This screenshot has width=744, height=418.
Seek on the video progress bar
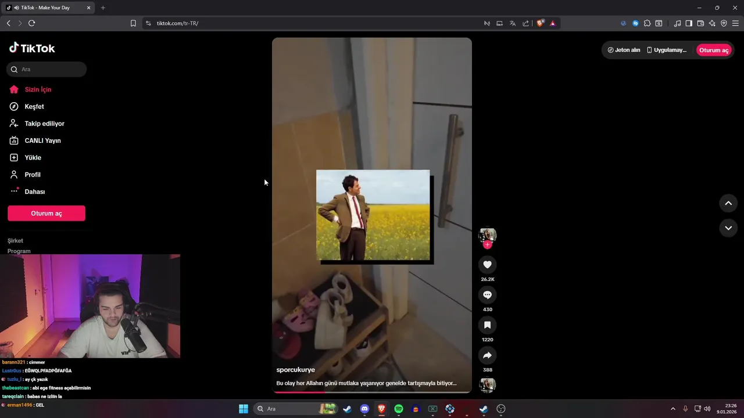[x=372, y=392]
